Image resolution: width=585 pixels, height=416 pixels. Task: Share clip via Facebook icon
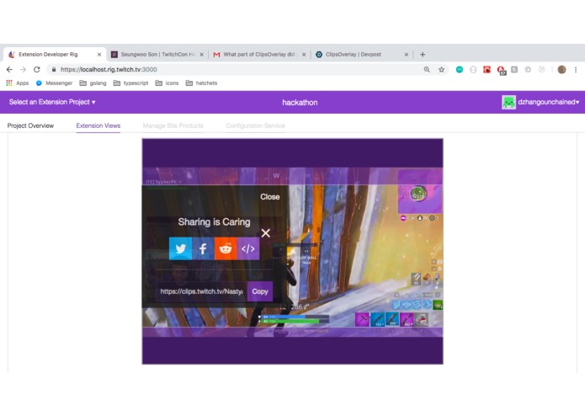[x=203, y=248]
